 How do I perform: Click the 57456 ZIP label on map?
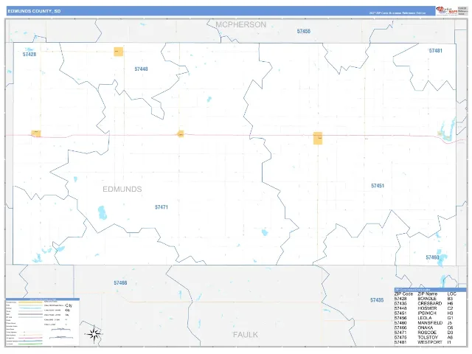click(303, 31)
